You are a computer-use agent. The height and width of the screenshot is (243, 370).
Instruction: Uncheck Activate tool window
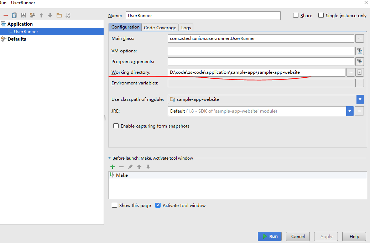158,205
